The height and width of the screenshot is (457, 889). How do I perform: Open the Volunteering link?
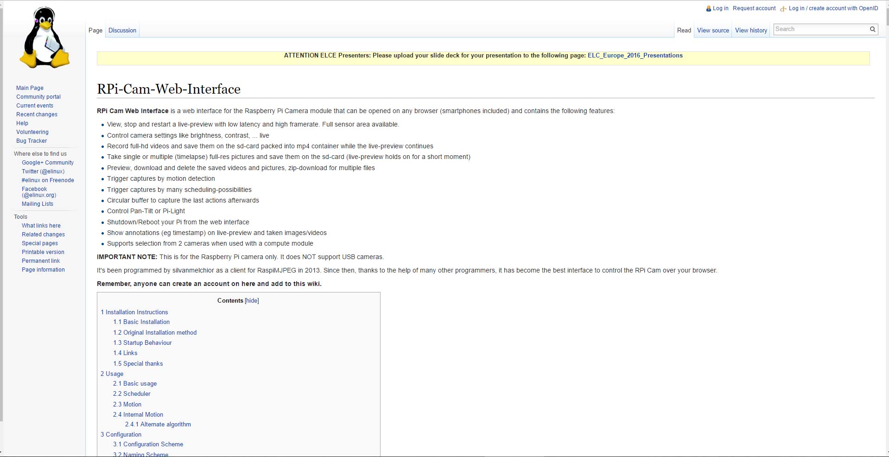tap(32, 132)
